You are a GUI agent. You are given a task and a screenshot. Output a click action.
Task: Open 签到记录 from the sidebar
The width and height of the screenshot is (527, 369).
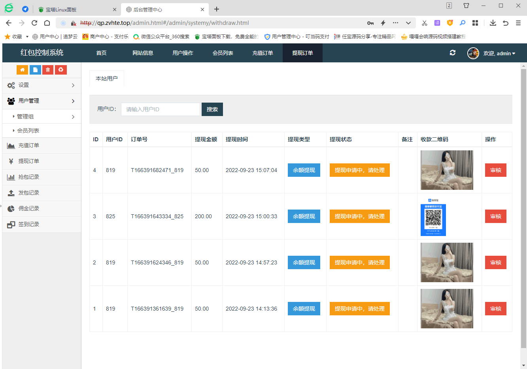[29, 224]
